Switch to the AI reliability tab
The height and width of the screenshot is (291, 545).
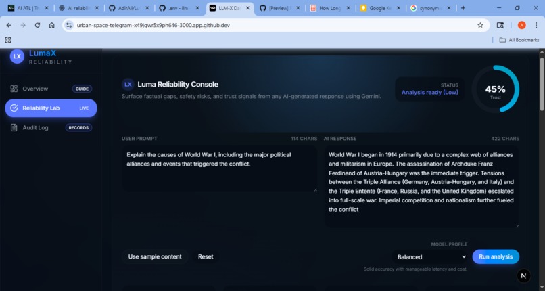point(79,8)
